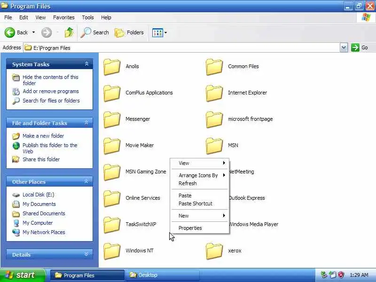This screenshot has height=282, width=376.
Task: Click the red security shield tray icon
Action: click(x=341, y=275)
